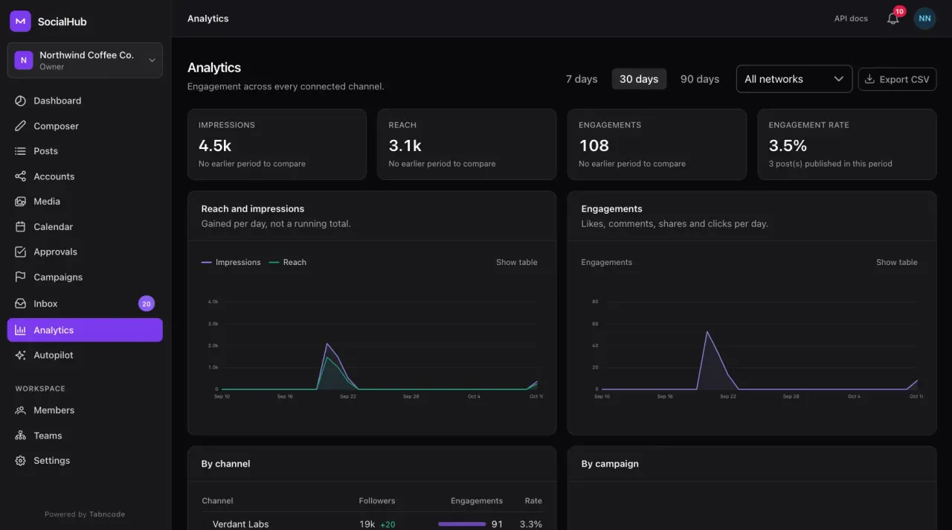Click the Campaigns flag icon
This screenshot has height=530, width=952.
pos(20,277)
